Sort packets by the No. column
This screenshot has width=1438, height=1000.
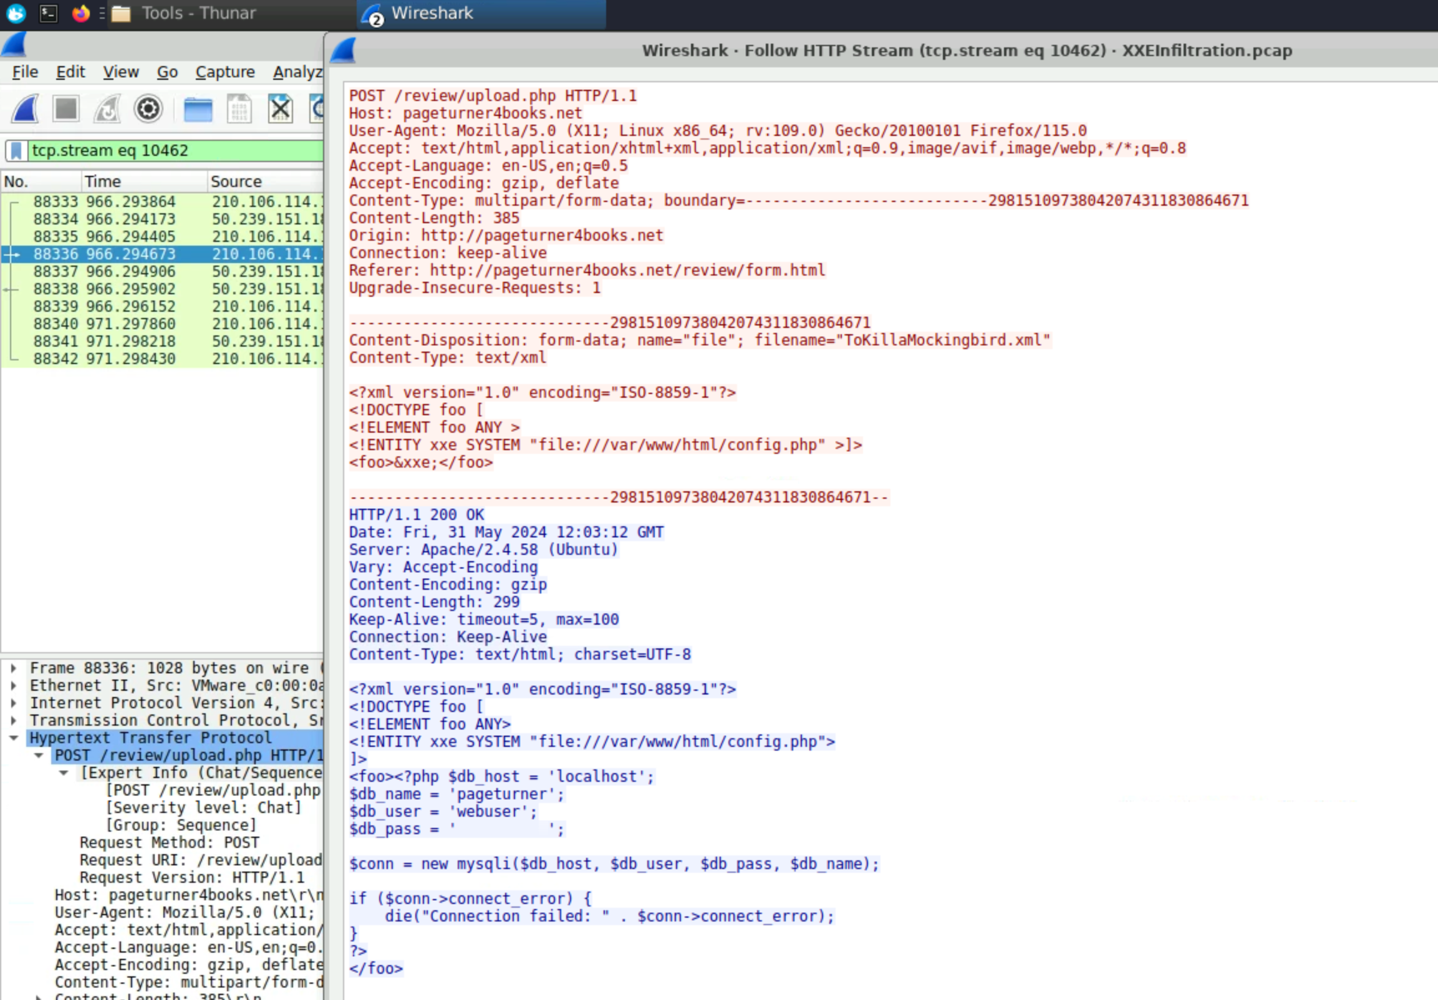41,181
